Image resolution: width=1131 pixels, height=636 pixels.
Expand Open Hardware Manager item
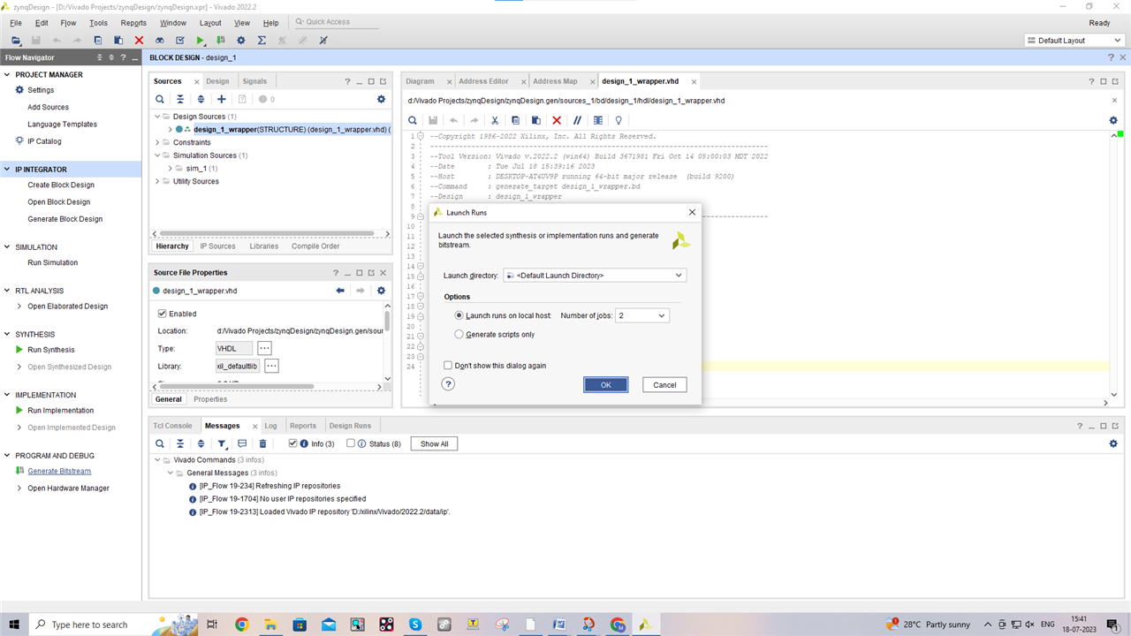click(x=19, y=488)
